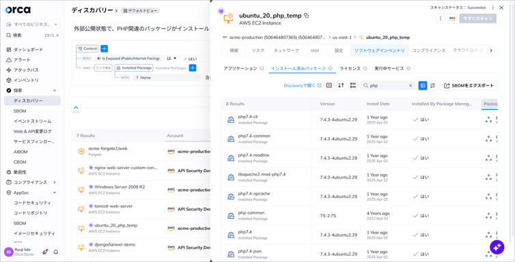This screenshot has width=515, height=262.
Task: Click the Orca logo
Action: [18, 10]
